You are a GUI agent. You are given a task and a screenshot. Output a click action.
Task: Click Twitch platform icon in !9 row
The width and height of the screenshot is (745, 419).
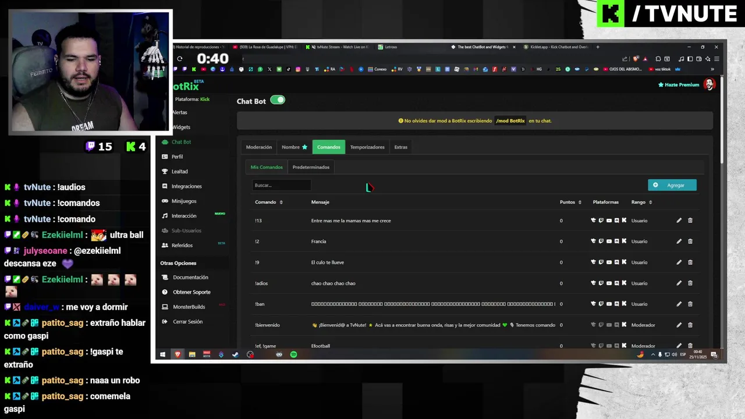(601, 262)
